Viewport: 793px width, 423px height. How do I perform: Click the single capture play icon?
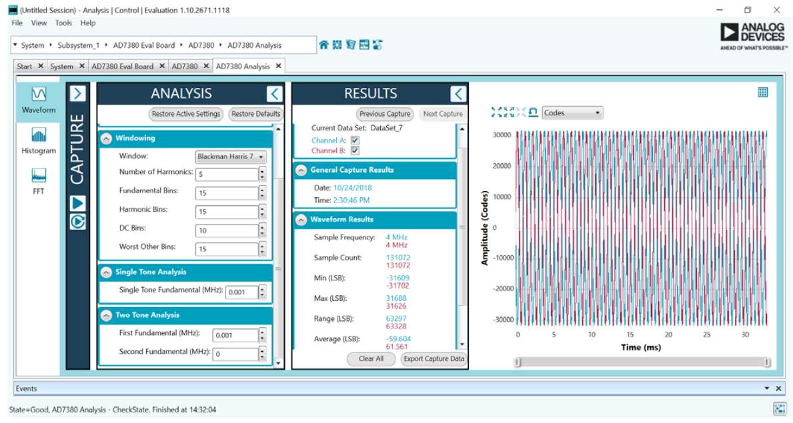point(78,203)
